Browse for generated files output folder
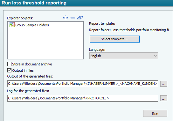The height and width of the screenshot is (121, 173). point(164,84)
